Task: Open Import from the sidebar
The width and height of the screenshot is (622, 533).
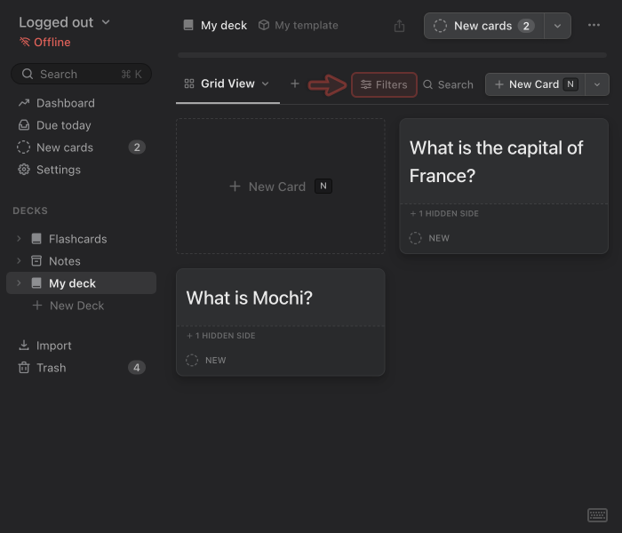Action: (53, 346)
